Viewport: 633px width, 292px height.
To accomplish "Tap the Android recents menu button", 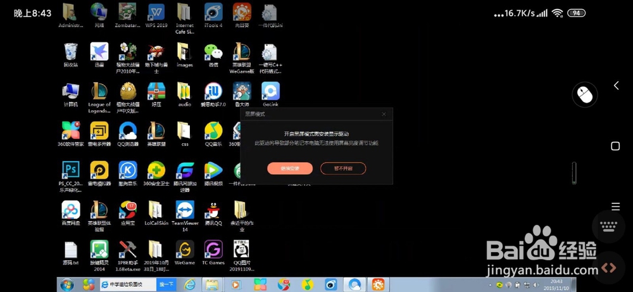I will tap(615, 206).
